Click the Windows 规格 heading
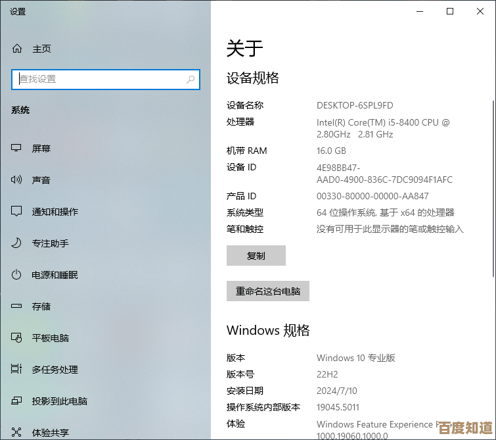The width and height of the screenshot is (496, 440). [x=268, y=330]
